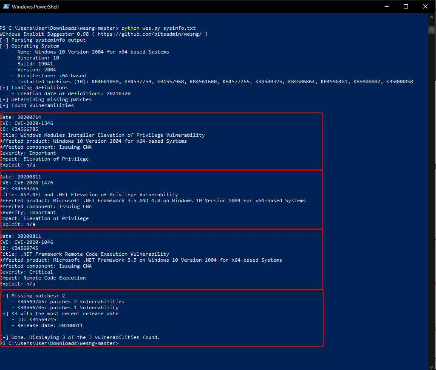This screenshot has height=370, width=436.
Task: Click the 'python wes.py sysinfo.txt' command
Action: click(159, 28)
